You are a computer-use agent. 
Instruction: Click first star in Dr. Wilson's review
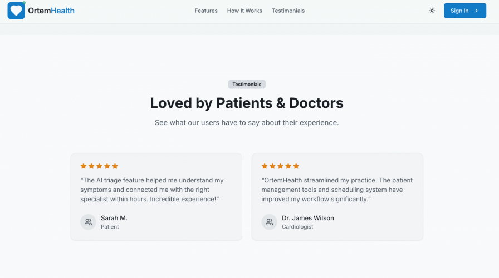point(265,166)
